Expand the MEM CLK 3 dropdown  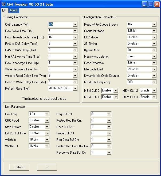click(154, 97)
